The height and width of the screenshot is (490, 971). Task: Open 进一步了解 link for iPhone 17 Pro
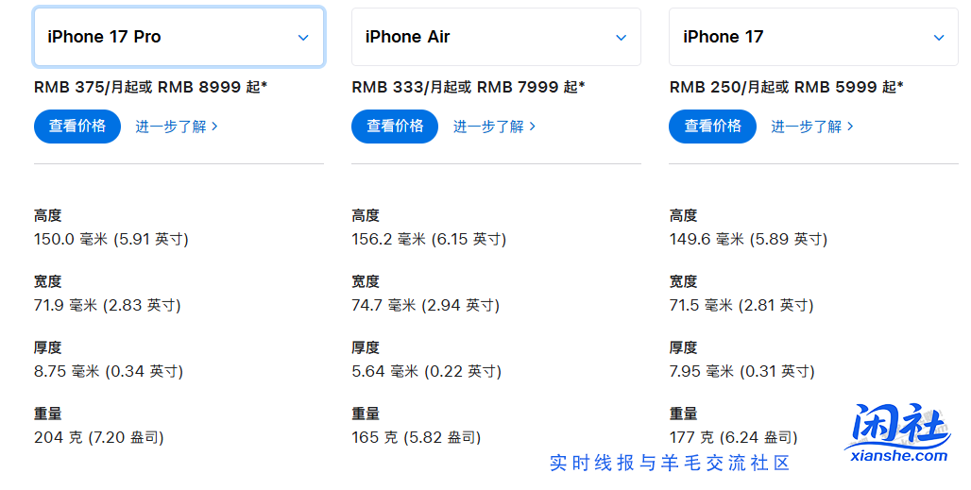[177, 127]
